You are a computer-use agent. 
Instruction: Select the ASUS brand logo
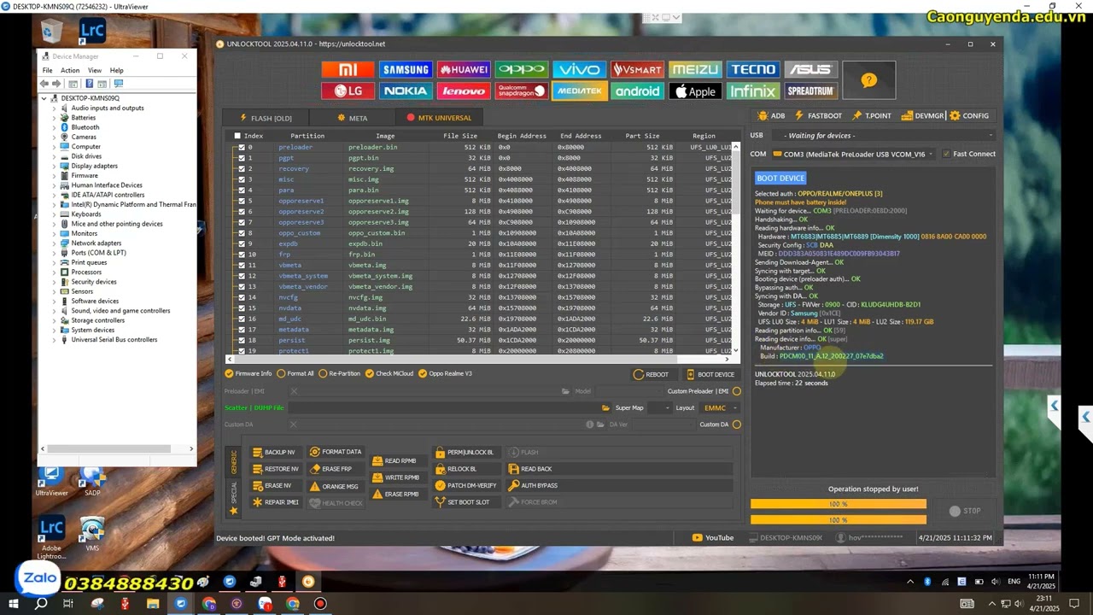pos(810,69)
